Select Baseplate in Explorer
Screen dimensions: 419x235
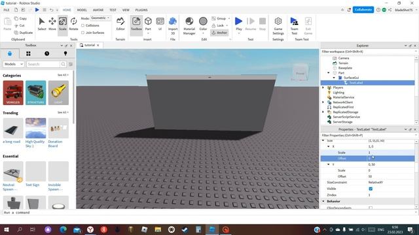pos(345,68)
